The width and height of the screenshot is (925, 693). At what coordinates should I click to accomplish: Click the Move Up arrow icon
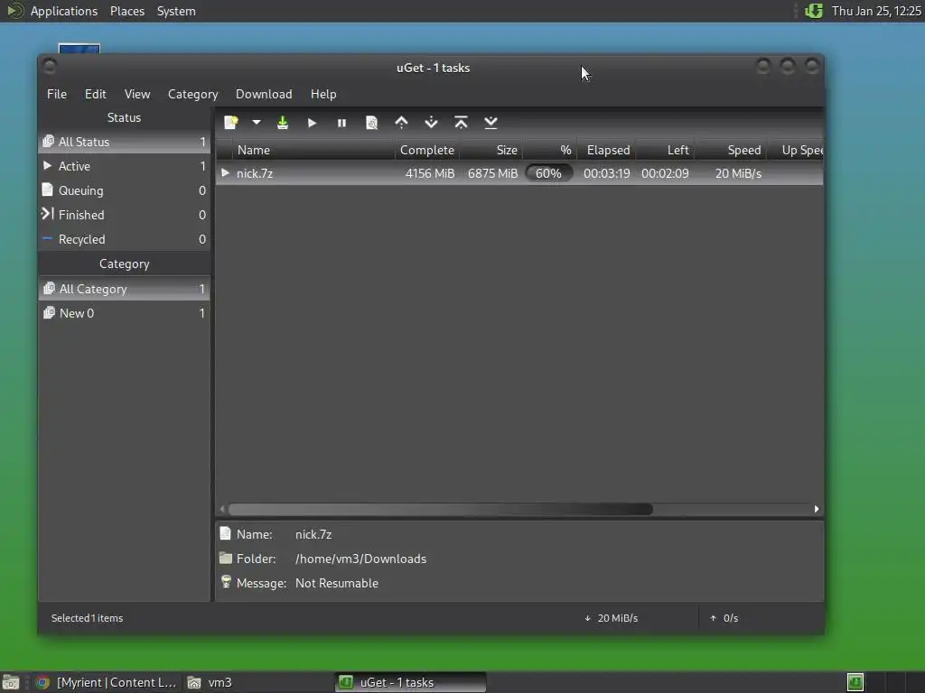tap(401, 123)
